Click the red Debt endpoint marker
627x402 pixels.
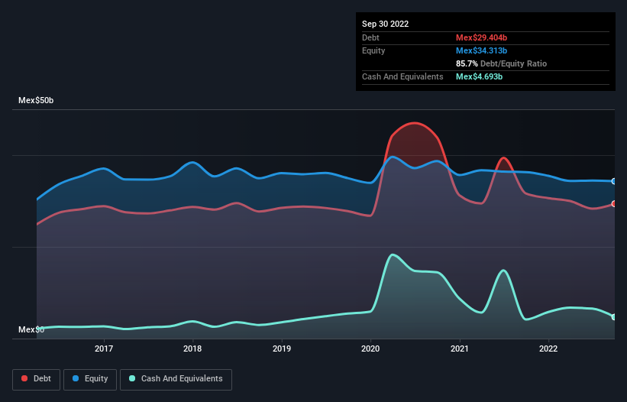(614, 204)
